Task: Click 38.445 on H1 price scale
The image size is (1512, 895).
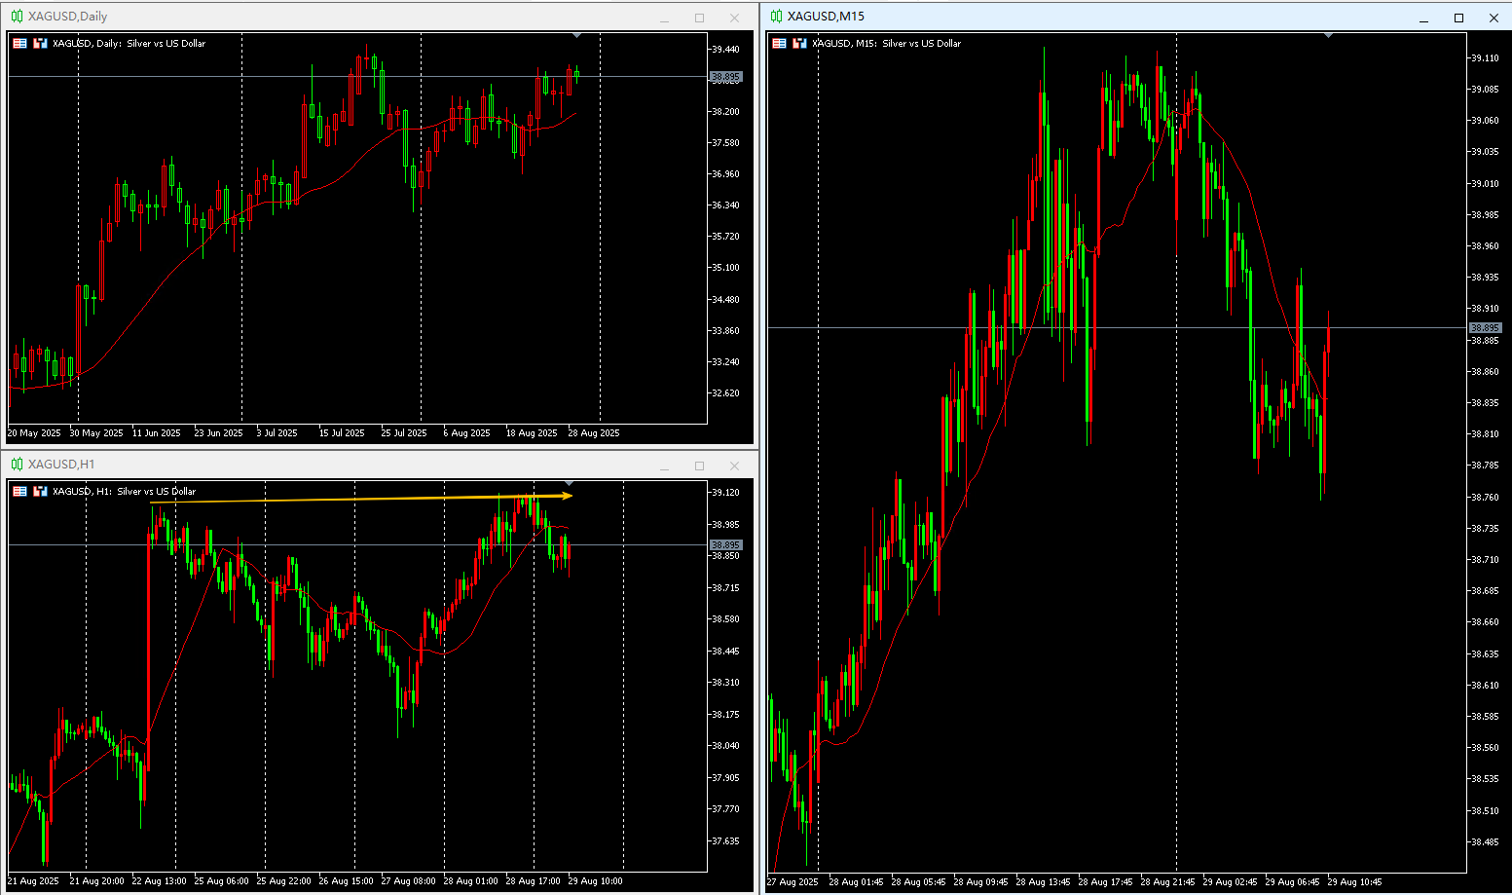Action: click(x=725, y=651)
